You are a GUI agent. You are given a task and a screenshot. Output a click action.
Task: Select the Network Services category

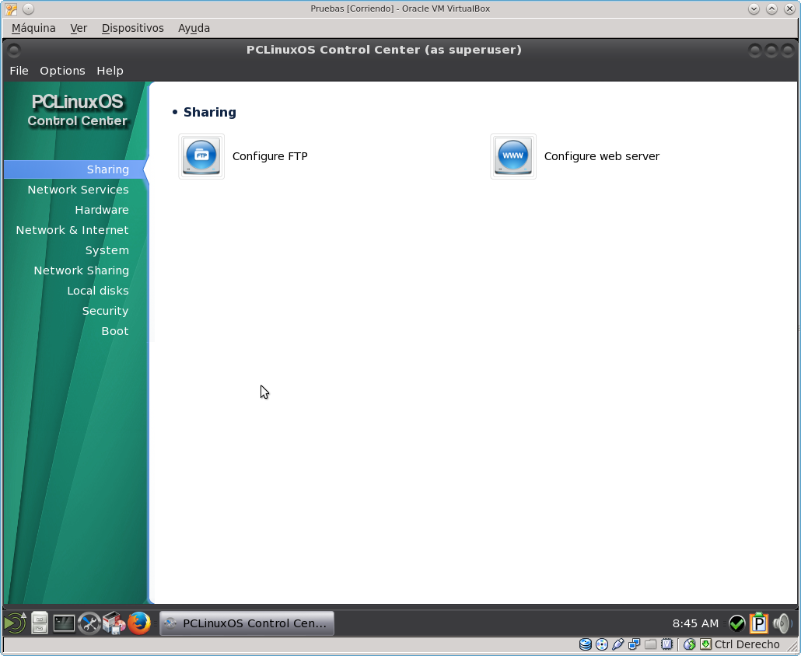coord(78,190)
